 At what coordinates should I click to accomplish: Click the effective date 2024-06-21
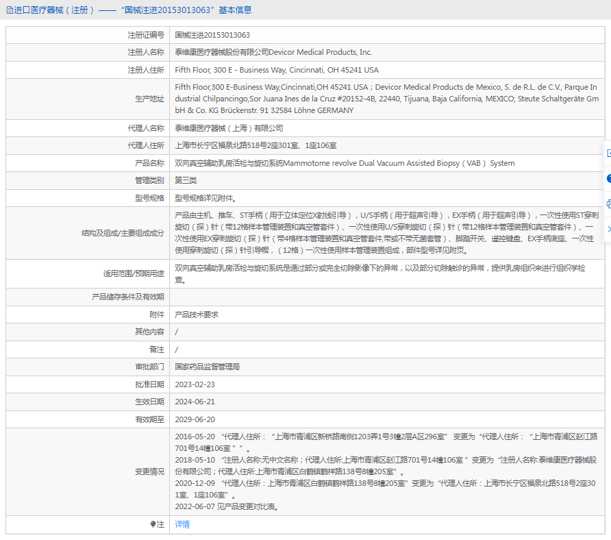[x=195, y=402]
